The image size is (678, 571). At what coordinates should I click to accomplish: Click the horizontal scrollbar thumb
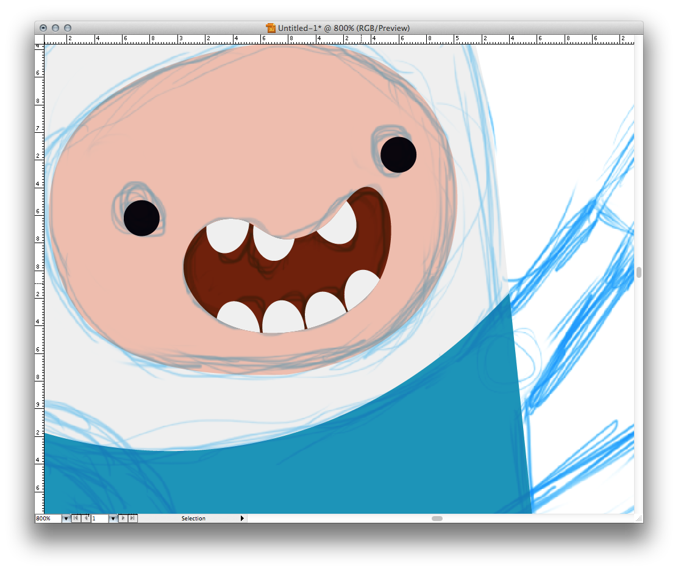pyautogui.click(x=437, y=519)
